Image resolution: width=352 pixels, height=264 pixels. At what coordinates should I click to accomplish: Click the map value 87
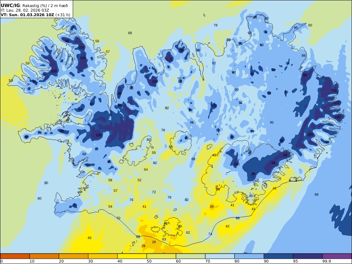tap(214, 63)
